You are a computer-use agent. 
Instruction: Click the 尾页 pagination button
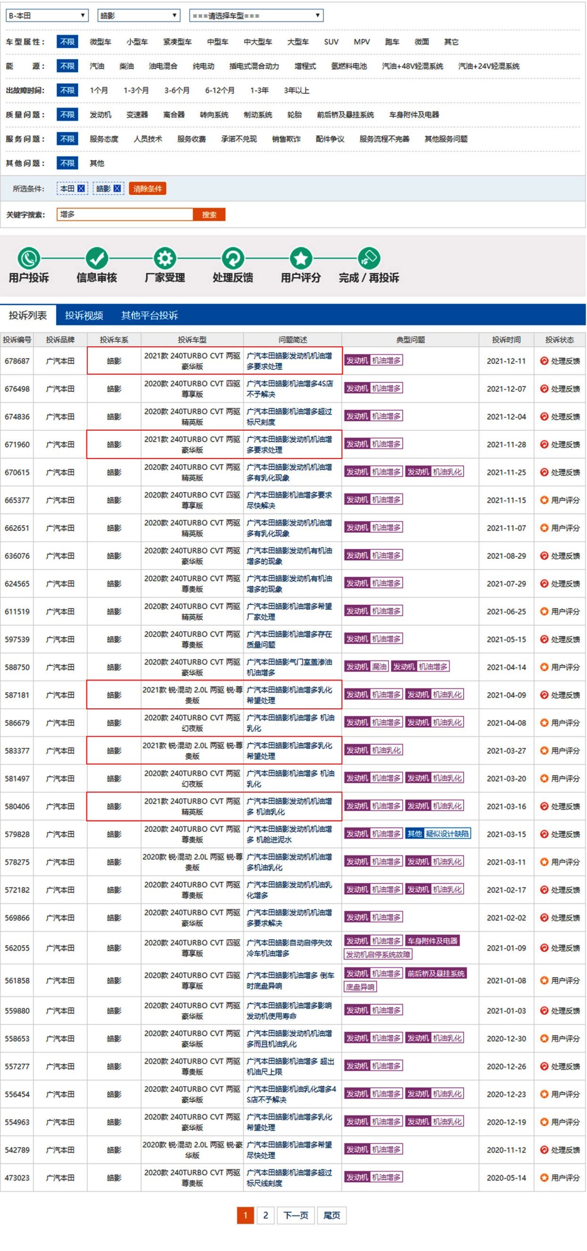(x=332, y=1216)
